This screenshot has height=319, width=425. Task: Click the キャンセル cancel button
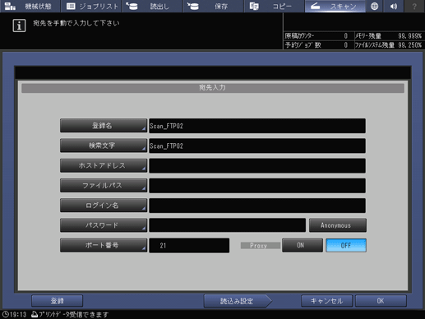click(326, 301)
